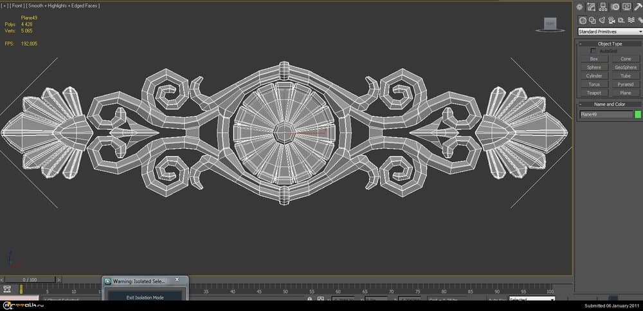Toggle the AutoGrid checkbox
The image size is (643, 311).
coord(593,51)
